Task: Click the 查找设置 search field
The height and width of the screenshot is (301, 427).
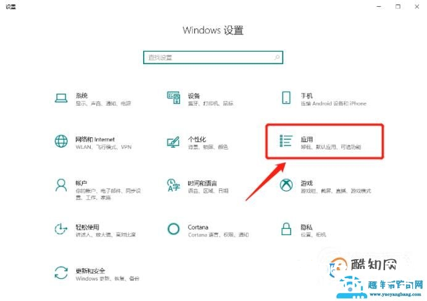Action: 213,57
